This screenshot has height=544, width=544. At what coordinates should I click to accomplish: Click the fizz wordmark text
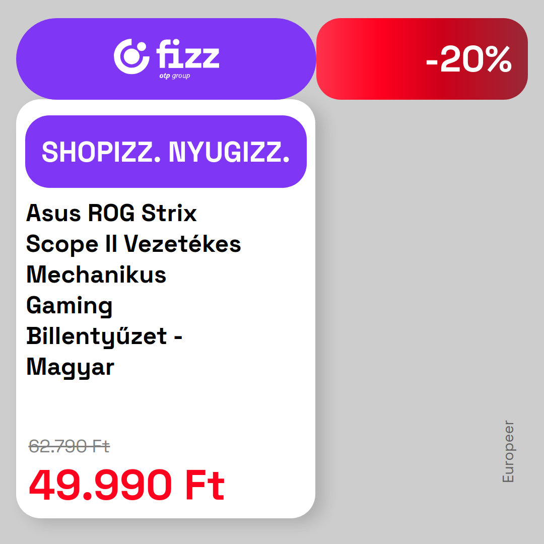(x=188, y=54)
